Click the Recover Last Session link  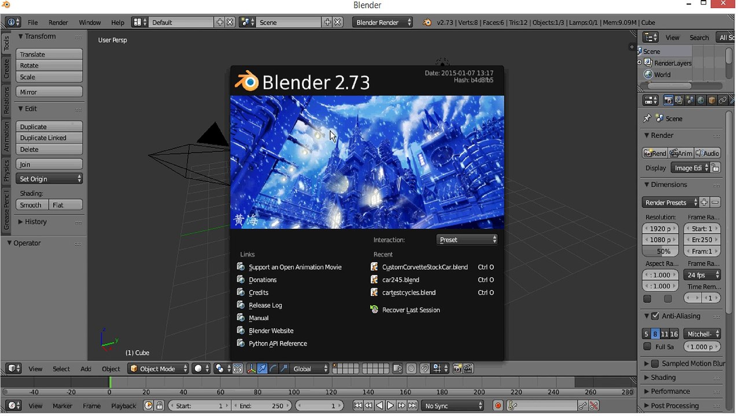point(411,310)
